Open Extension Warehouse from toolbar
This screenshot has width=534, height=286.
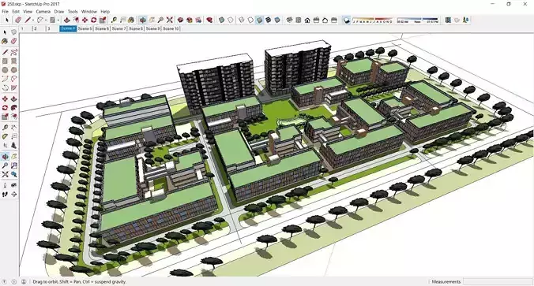[190, 20]
